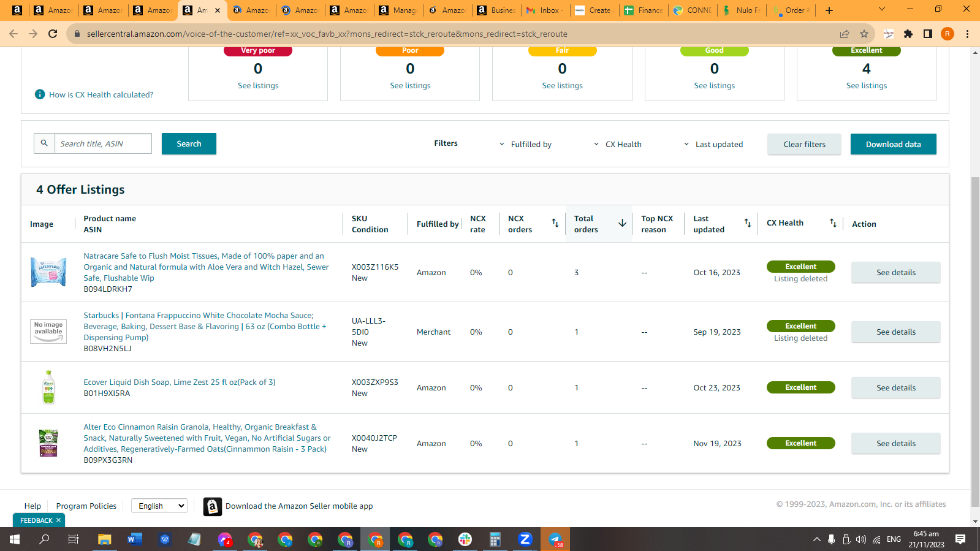Open a new browser tab
The height and width of the screenshot is (551, 980).
pyautogui.click(x=829, y=10)
